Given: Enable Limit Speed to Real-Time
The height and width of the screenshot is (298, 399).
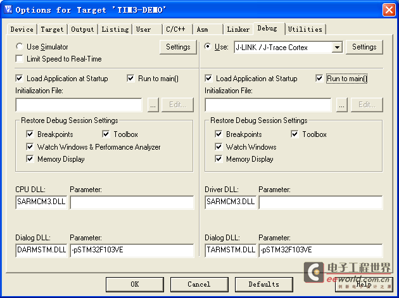Looking at the screenshot, I should coord(19,59).
